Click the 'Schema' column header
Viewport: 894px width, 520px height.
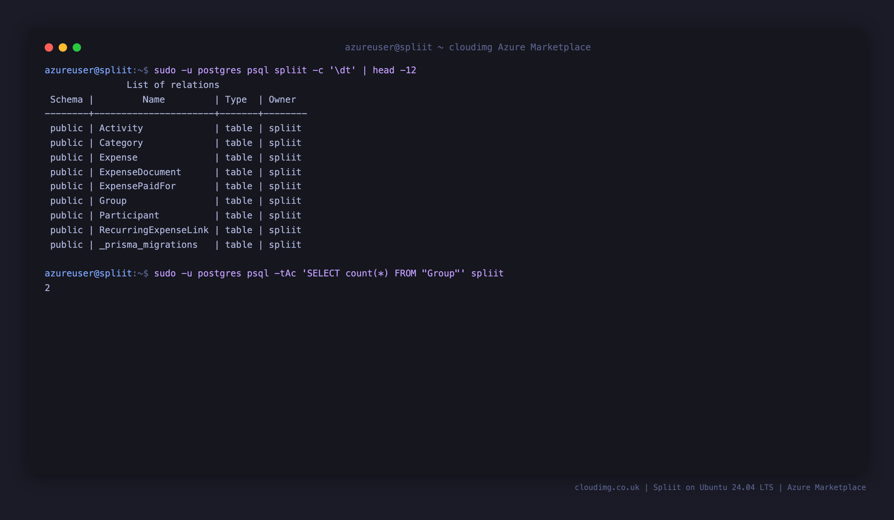(66, 99)
